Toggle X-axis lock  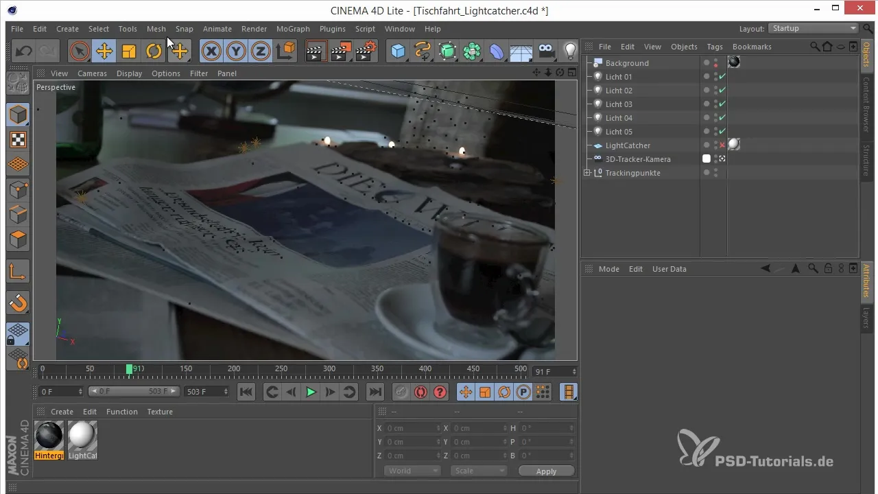(x=211, y=51)
